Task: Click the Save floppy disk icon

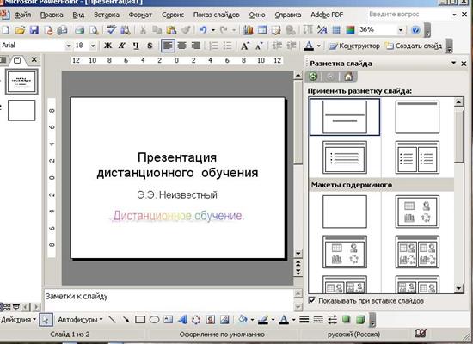Action: point(34,30)
